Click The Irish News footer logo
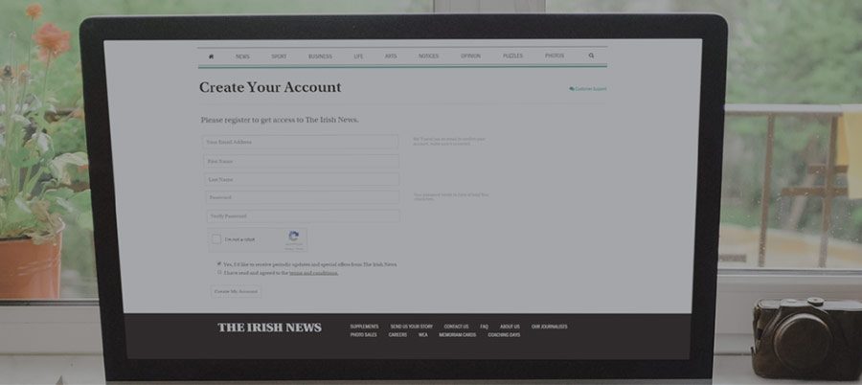 tap(269, 328)
